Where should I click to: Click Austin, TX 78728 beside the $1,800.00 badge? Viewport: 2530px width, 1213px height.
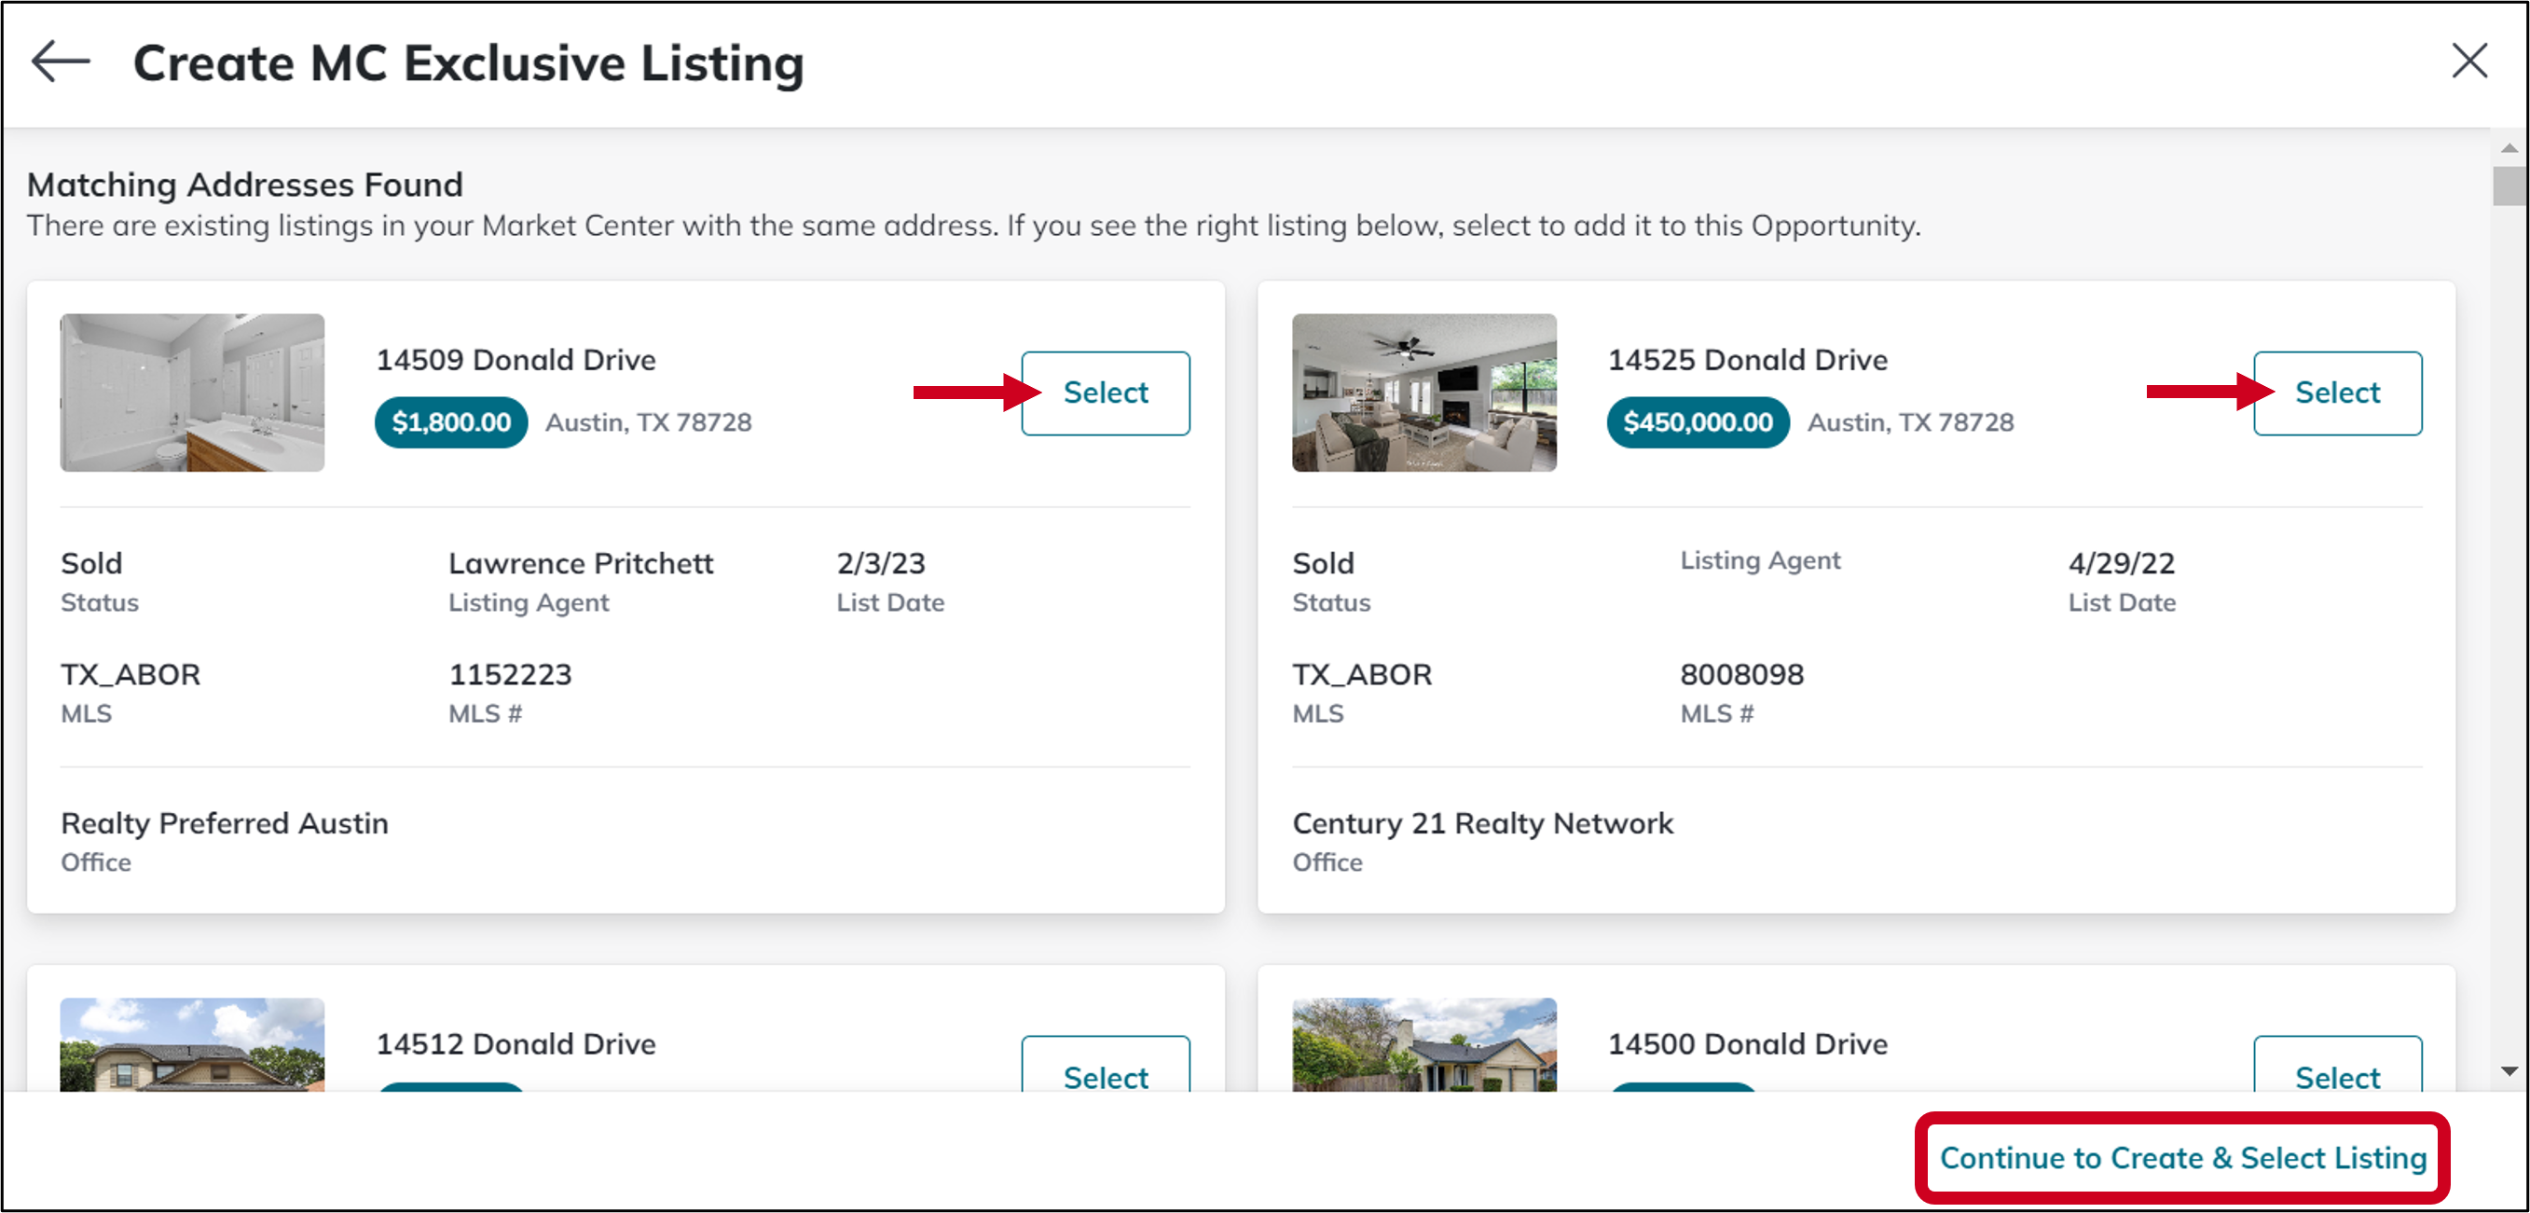click(x=648, y=422)
